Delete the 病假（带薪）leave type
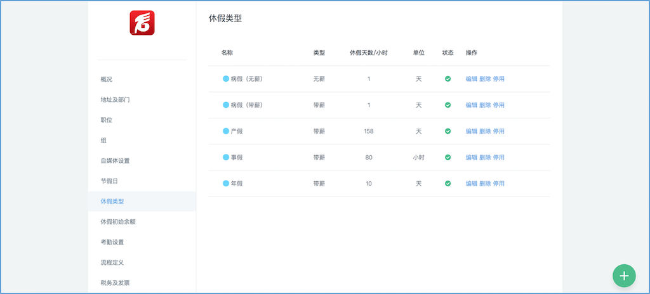 [485, 105]
